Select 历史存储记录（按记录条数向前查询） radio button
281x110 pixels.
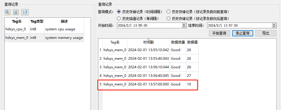point(168,12)
